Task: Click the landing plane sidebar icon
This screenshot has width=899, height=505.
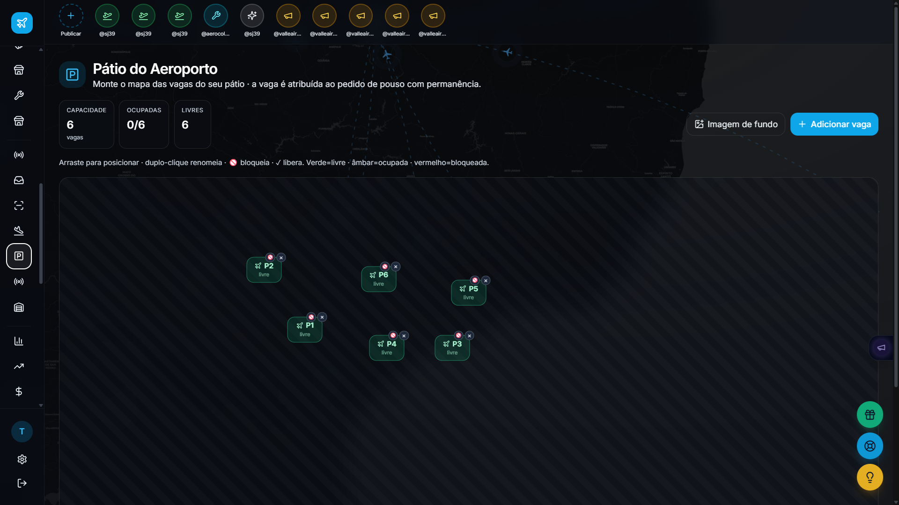Action: pos(19,231)
